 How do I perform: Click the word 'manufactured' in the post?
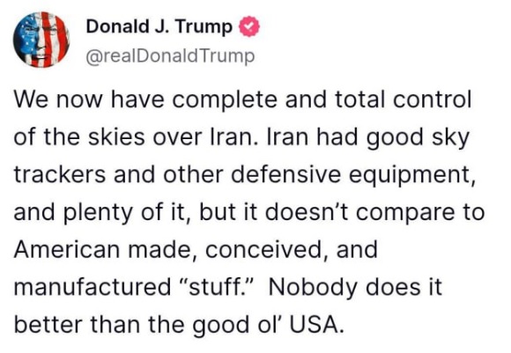pos(93,287)
